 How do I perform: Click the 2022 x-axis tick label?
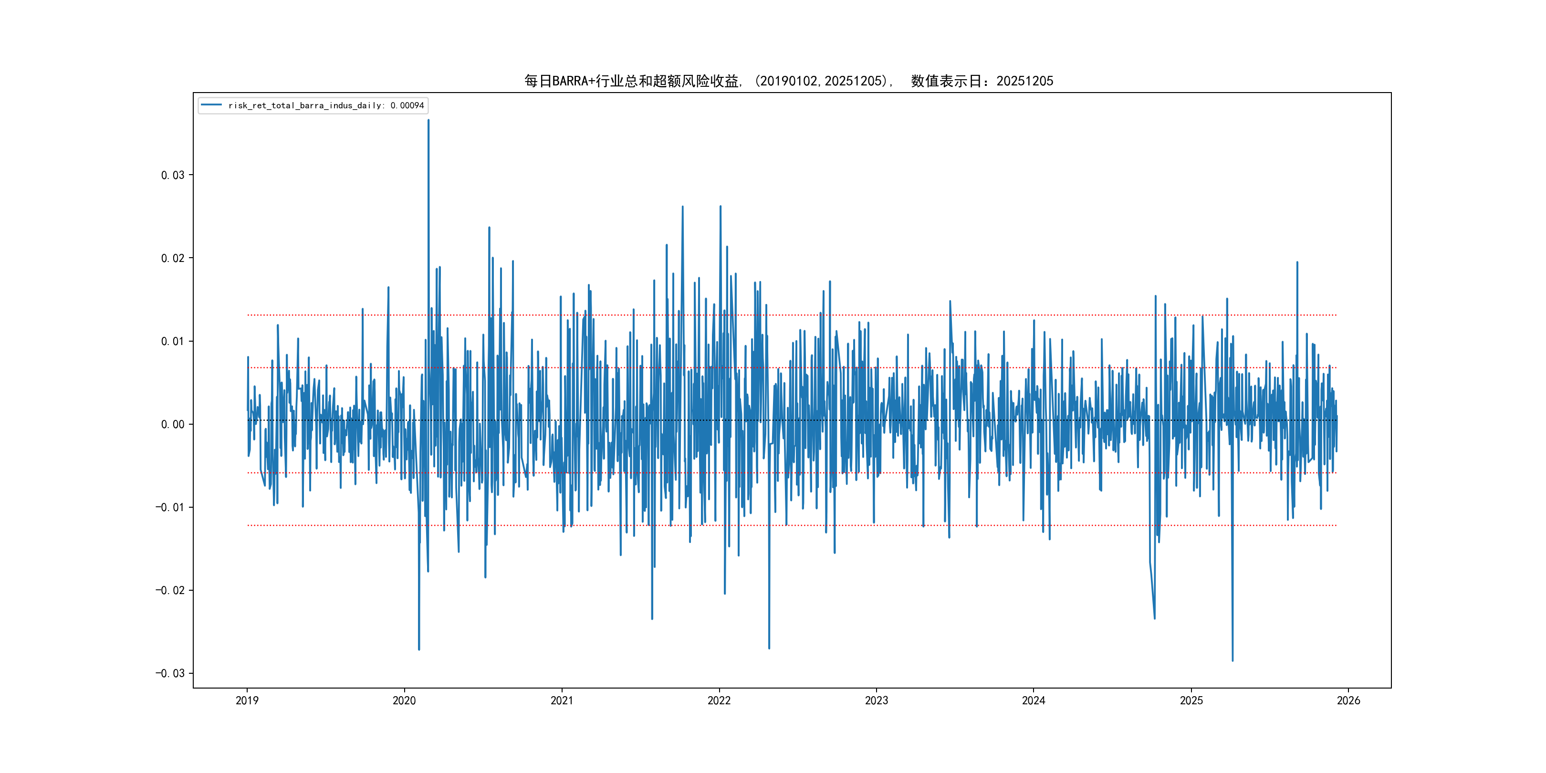(719, 700)
